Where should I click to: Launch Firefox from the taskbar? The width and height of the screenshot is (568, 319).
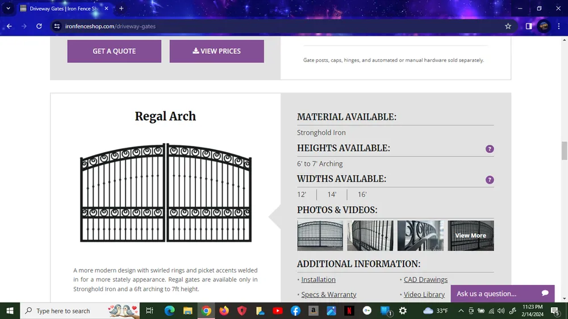pos(224,310)
